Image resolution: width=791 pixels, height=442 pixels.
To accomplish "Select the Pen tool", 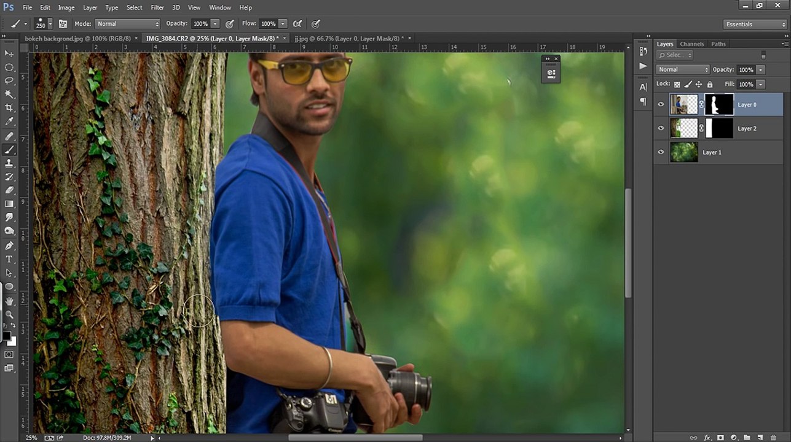I will 9,246.
